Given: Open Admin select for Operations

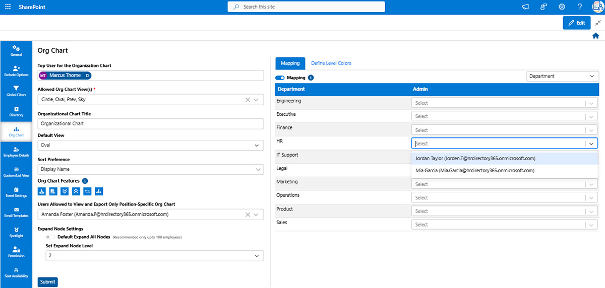Looking at the screenshot, I should point(505,198).
